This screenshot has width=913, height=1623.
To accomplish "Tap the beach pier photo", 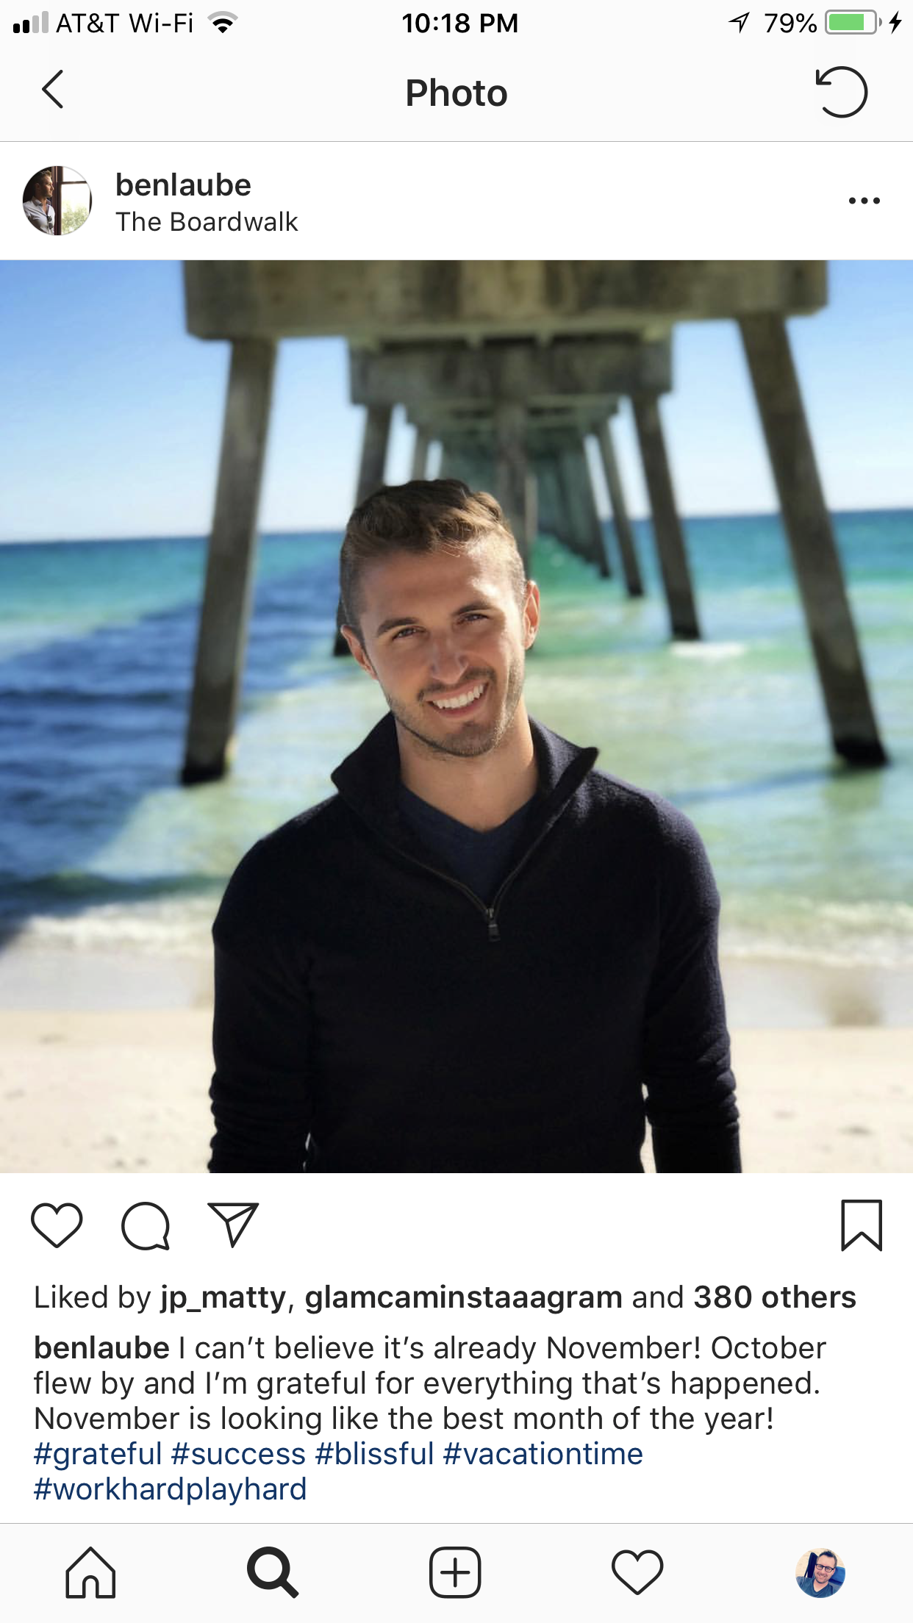I will pos(456,716).
